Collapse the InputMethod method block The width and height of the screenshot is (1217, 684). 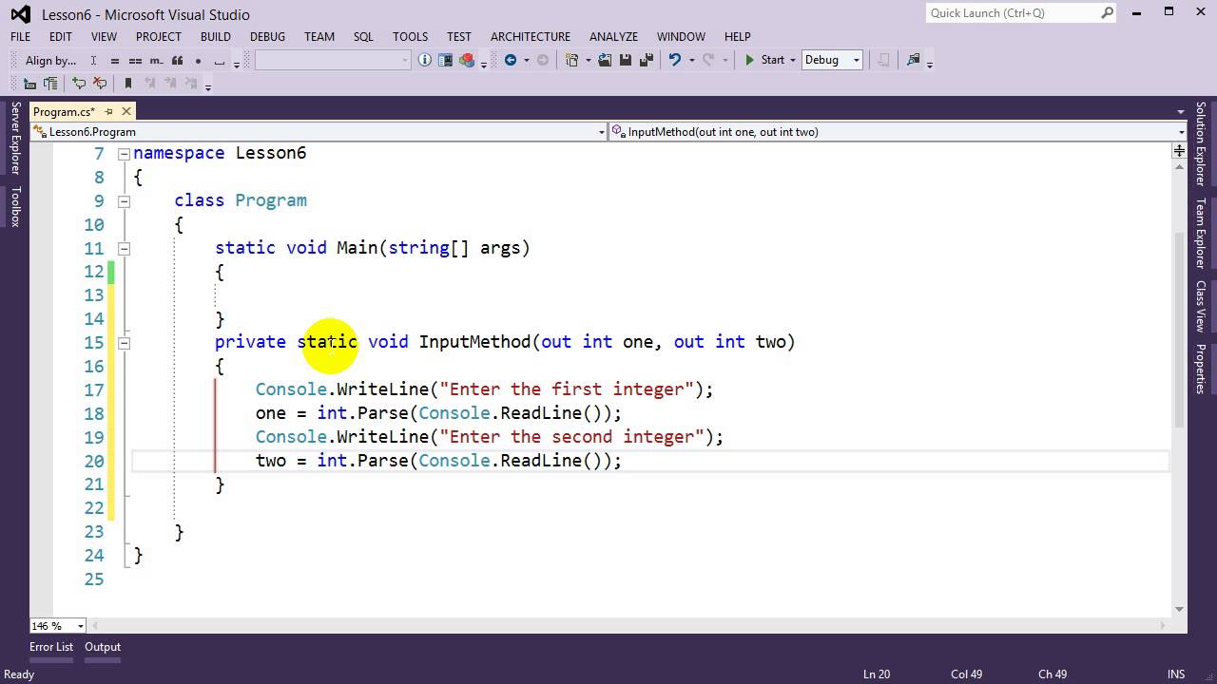(124, 342)
